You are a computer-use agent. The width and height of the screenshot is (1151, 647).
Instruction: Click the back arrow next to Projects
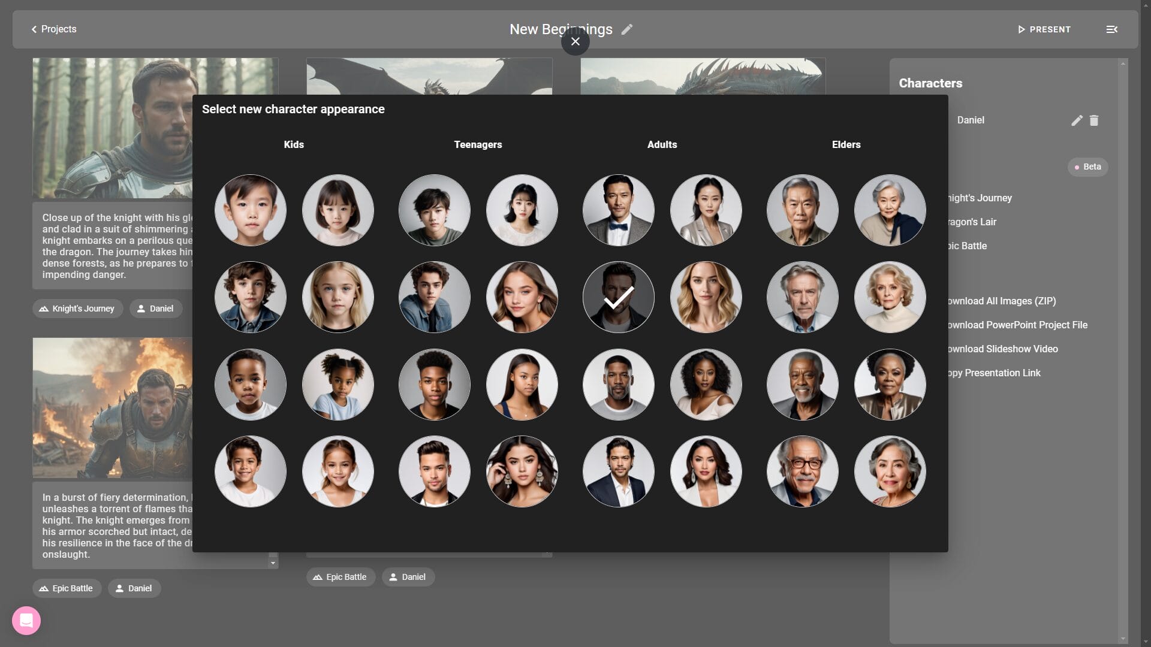click(34, 29)
